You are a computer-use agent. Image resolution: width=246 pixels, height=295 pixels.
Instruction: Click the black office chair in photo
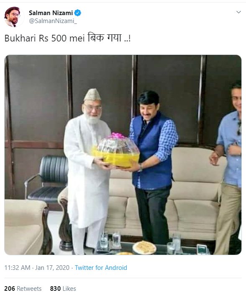[x=46, y=179]
